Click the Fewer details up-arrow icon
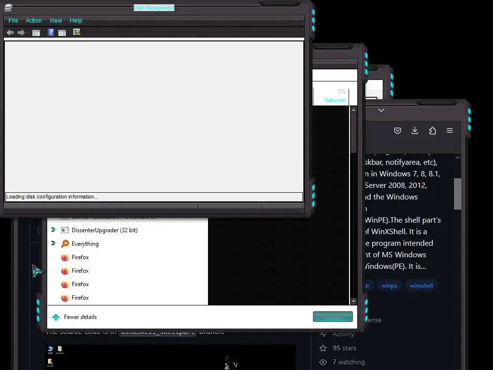The image size is (493, 370). tap(56, 317)
